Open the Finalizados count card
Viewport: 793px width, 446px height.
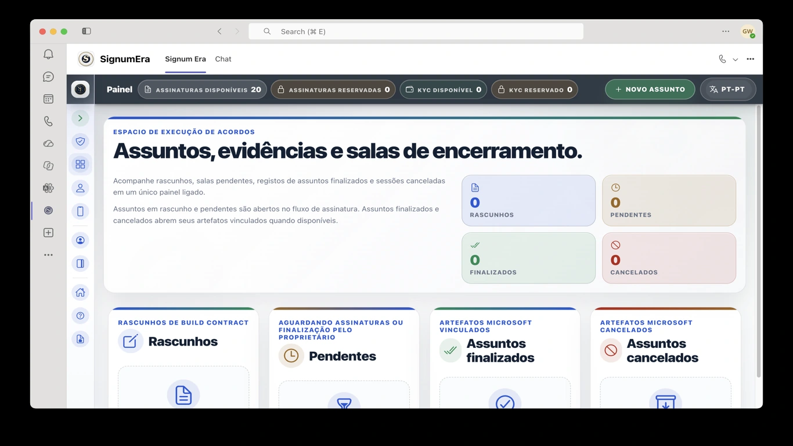[528, 258]
